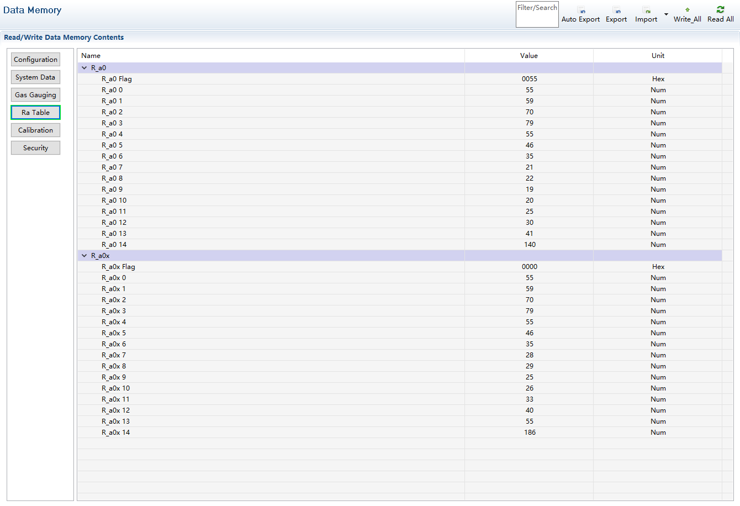740x506 pixels.
Task: Click the Write_All toolbar icon
Action: [x=688, y=10]
